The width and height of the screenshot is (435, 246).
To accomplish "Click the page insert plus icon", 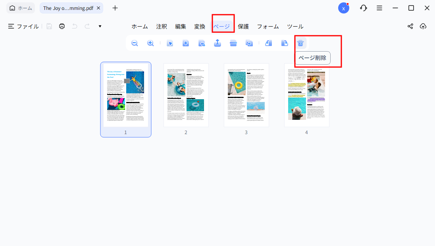I will (185, 43).
